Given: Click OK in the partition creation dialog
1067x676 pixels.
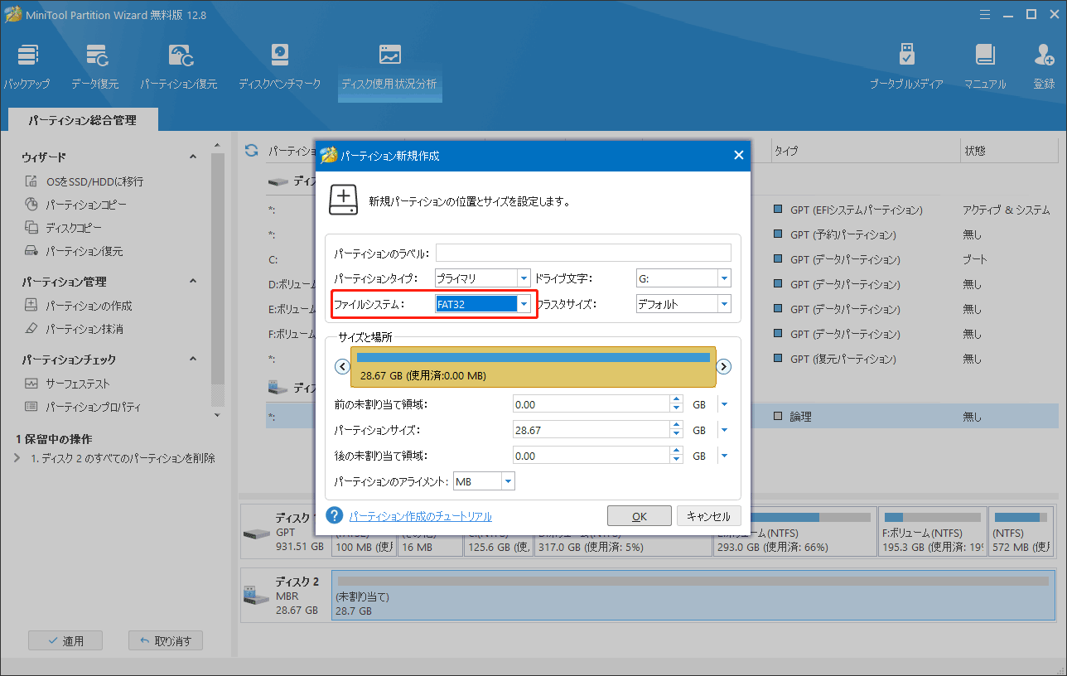Looking at the screenshot, I should pos(639,515).
